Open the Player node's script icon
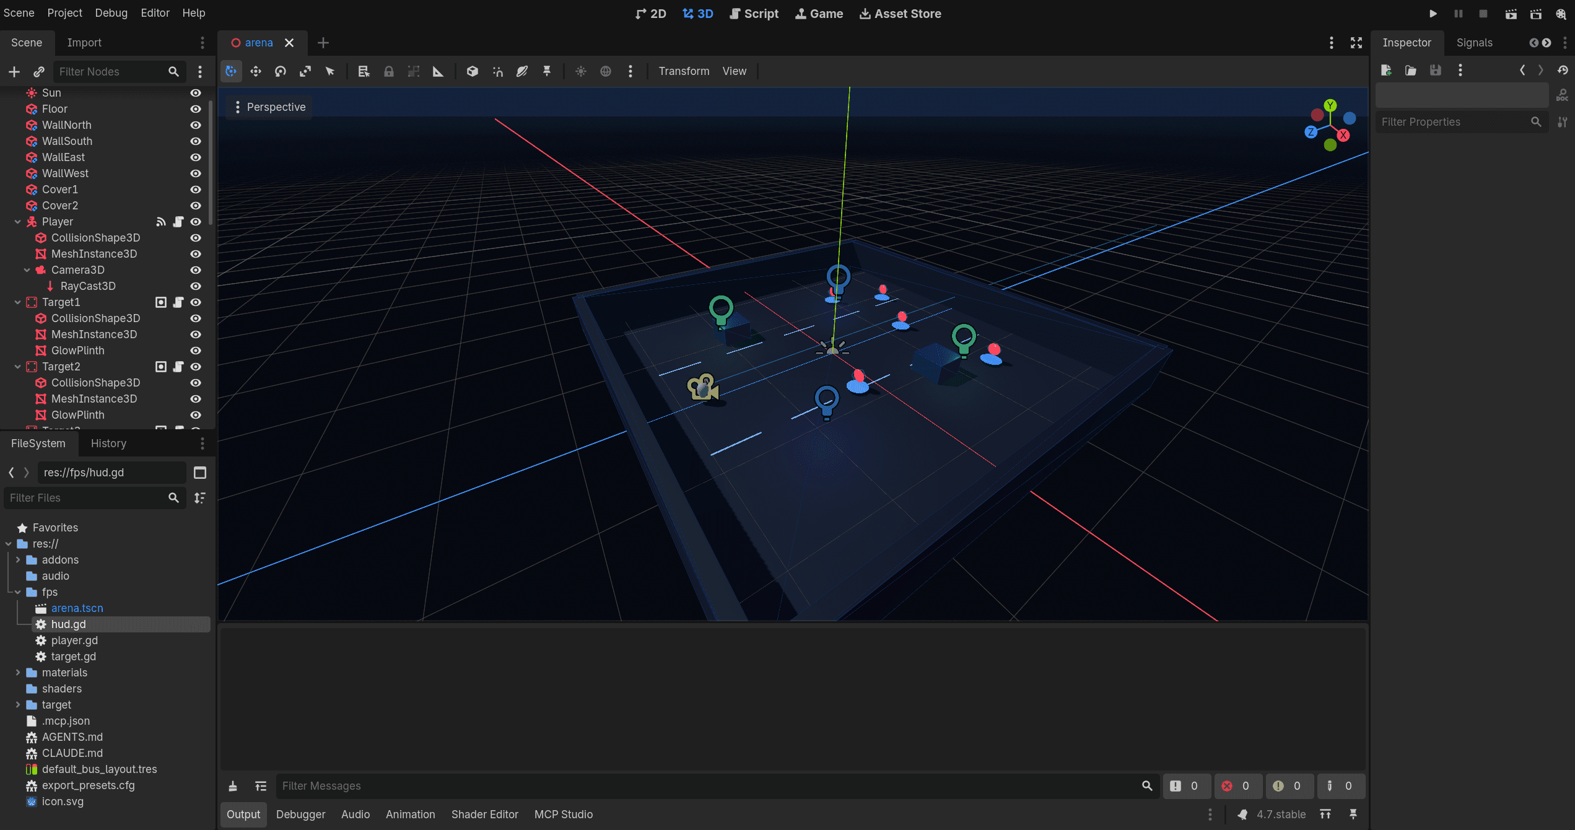1575x830 pixels. [x=178, y=222]
